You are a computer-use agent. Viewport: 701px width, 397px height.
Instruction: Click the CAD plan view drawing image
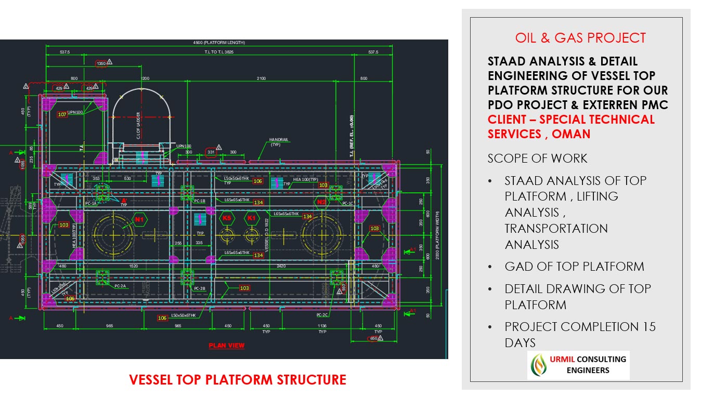point(224,199)
